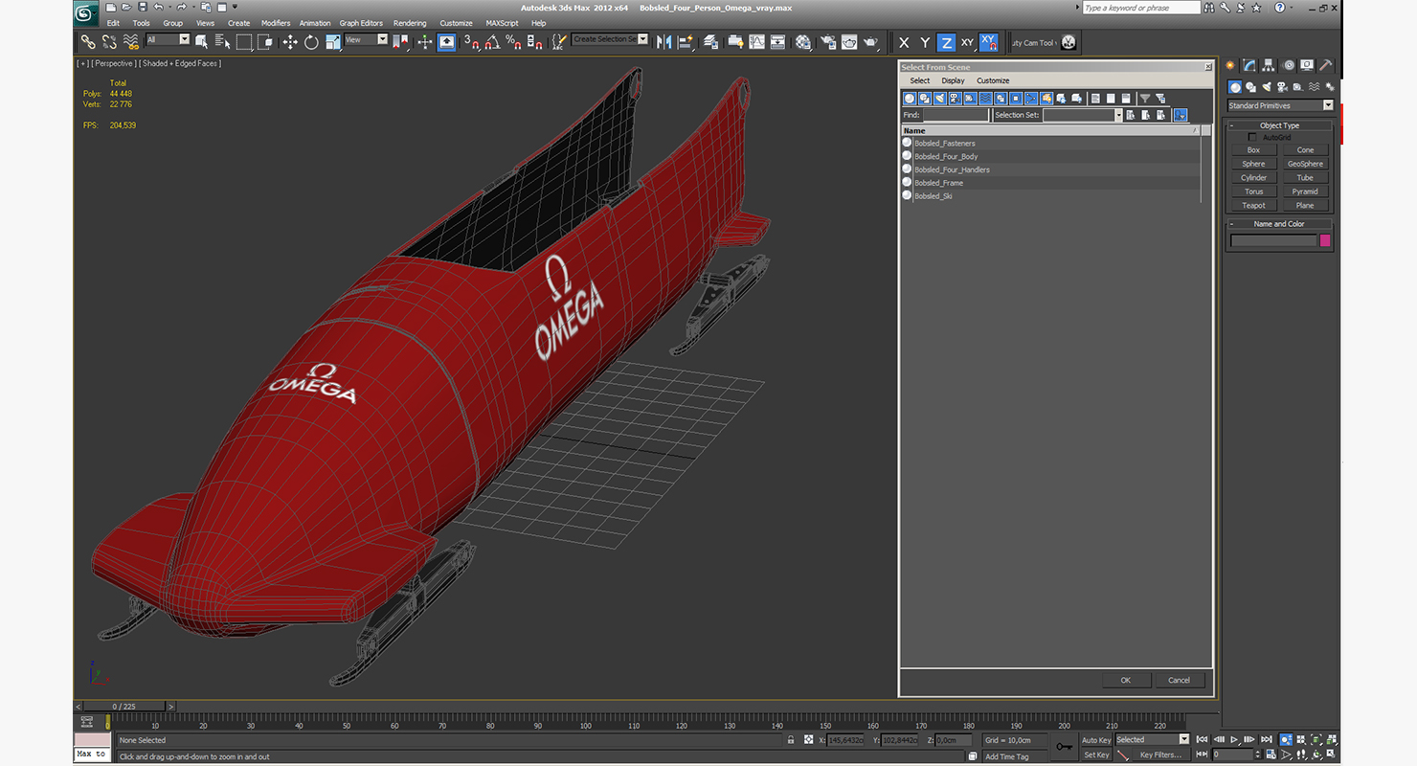Open the MAXScript menu
Screen dimensions: 1417x766
(x=502, y=23)
